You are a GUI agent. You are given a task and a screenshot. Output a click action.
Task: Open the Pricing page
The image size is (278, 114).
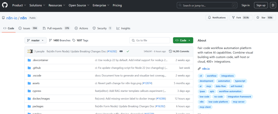117,5
